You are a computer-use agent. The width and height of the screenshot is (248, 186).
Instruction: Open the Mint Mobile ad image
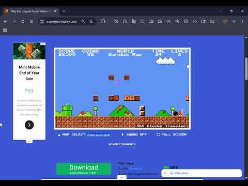(x=29, y=51)
